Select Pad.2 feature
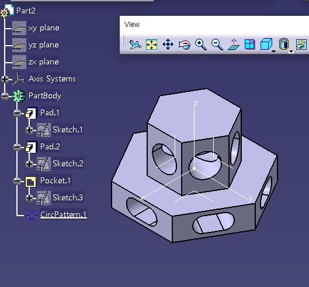The width and height of the screenshot is (309, 287). (50, 146)
